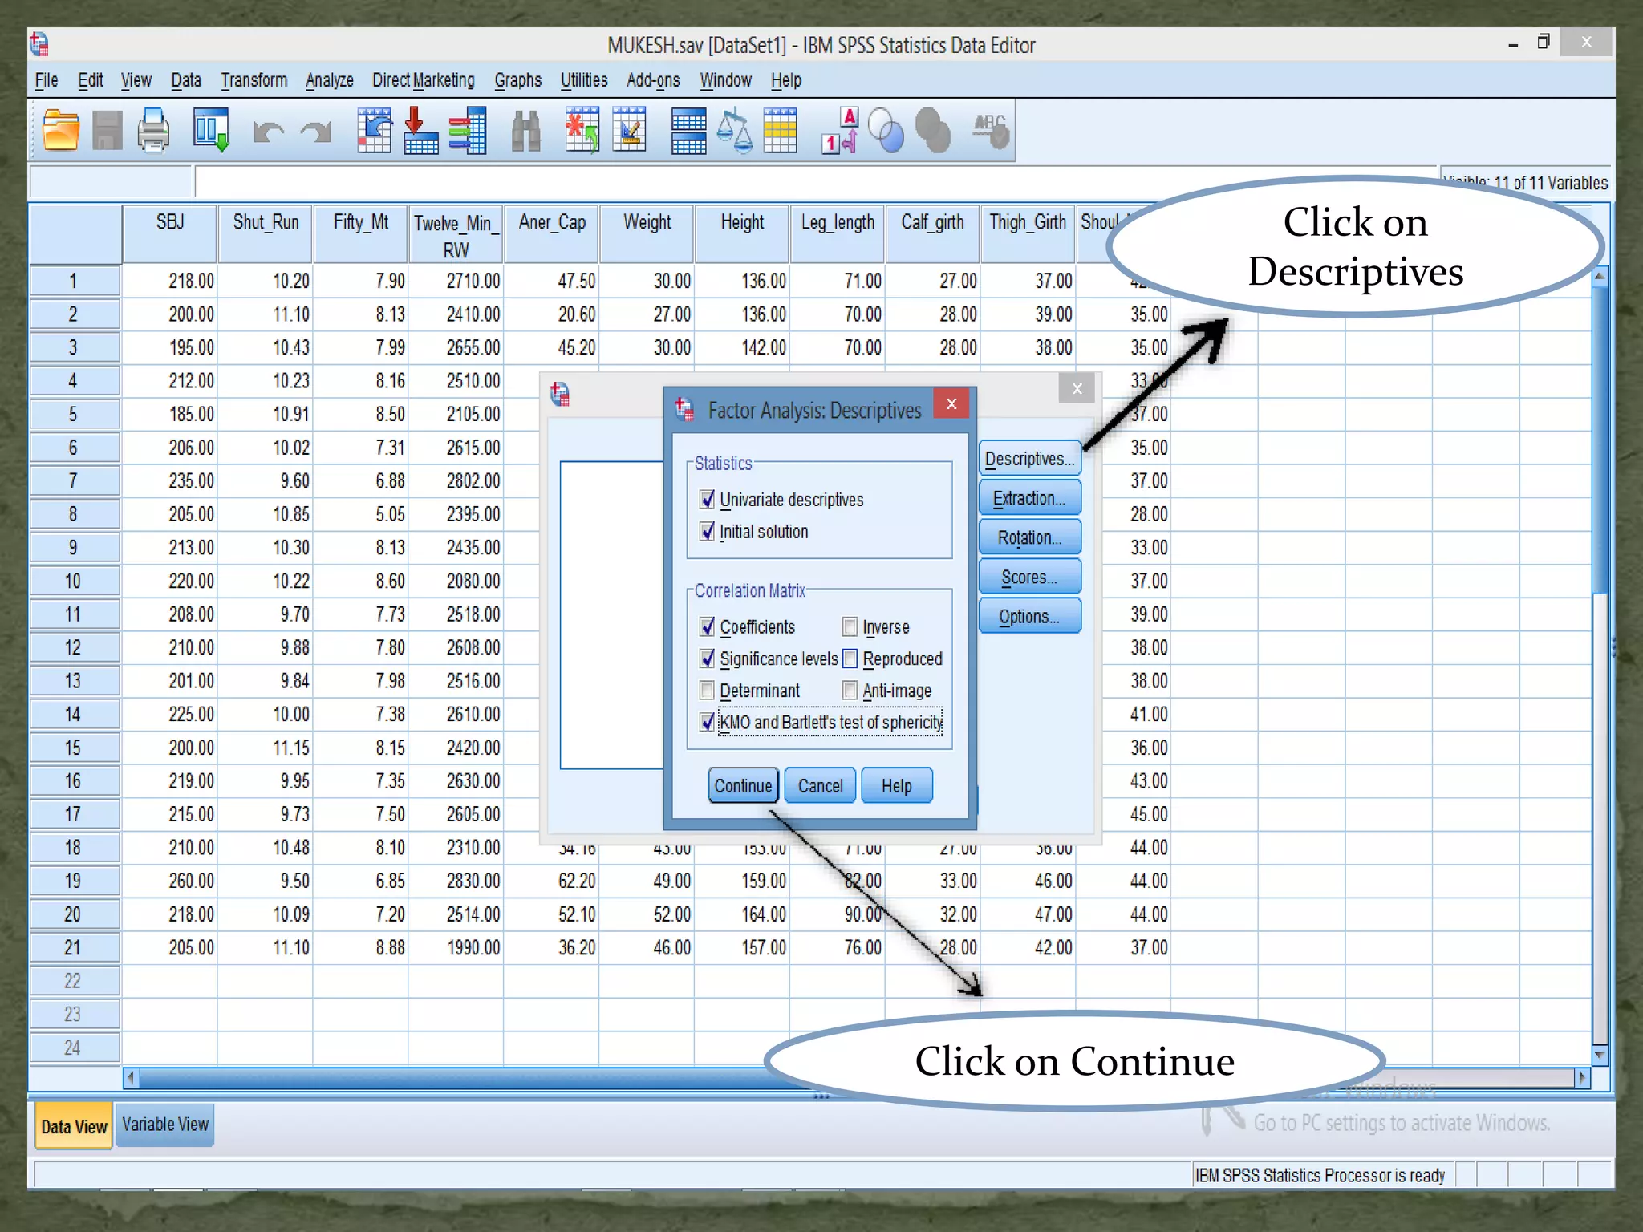This screenshot has width=1643, height=1232.
Task: Click the Rotation... button
Action: (1030, 537)
